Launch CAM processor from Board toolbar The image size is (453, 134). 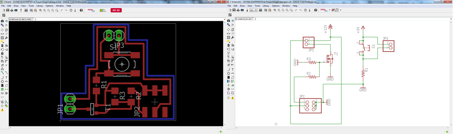click(x=16, y=10)
